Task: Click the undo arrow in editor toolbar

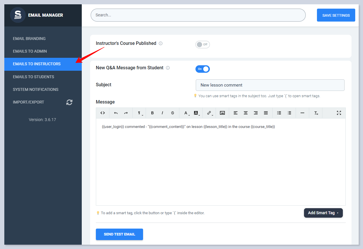Action: (x=116, y=113)
